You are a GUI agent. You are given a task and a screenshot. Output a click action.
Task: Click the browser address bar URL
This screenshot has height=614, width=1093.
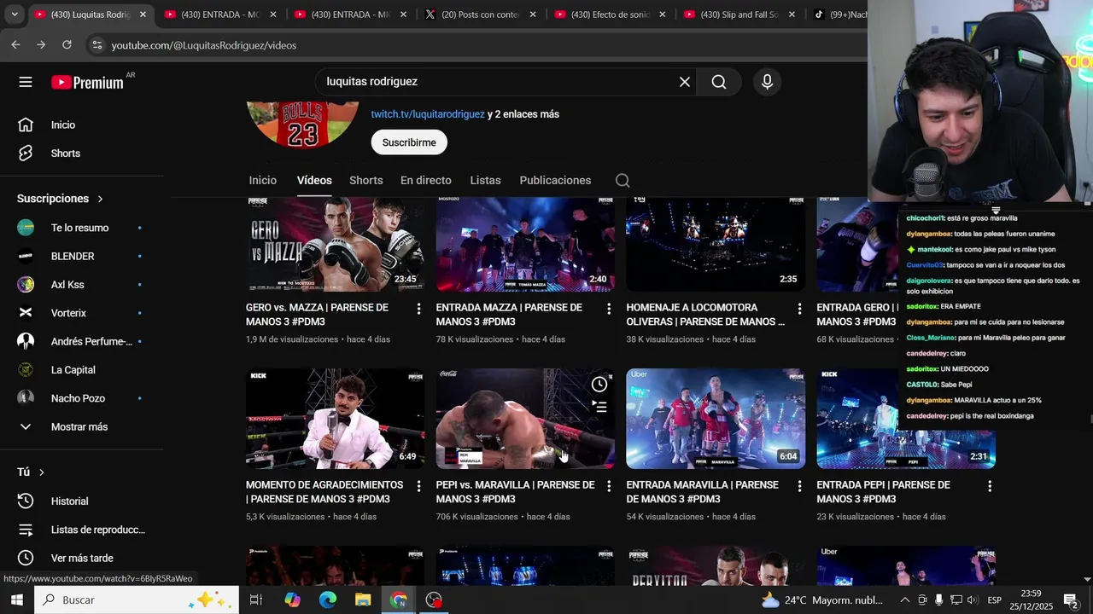tap(204, 45)
